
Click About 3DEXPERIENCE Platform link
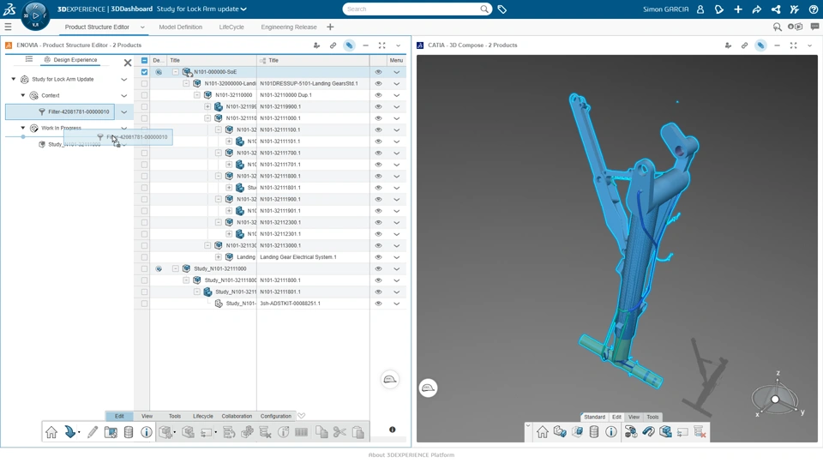[x=411, y=455]
